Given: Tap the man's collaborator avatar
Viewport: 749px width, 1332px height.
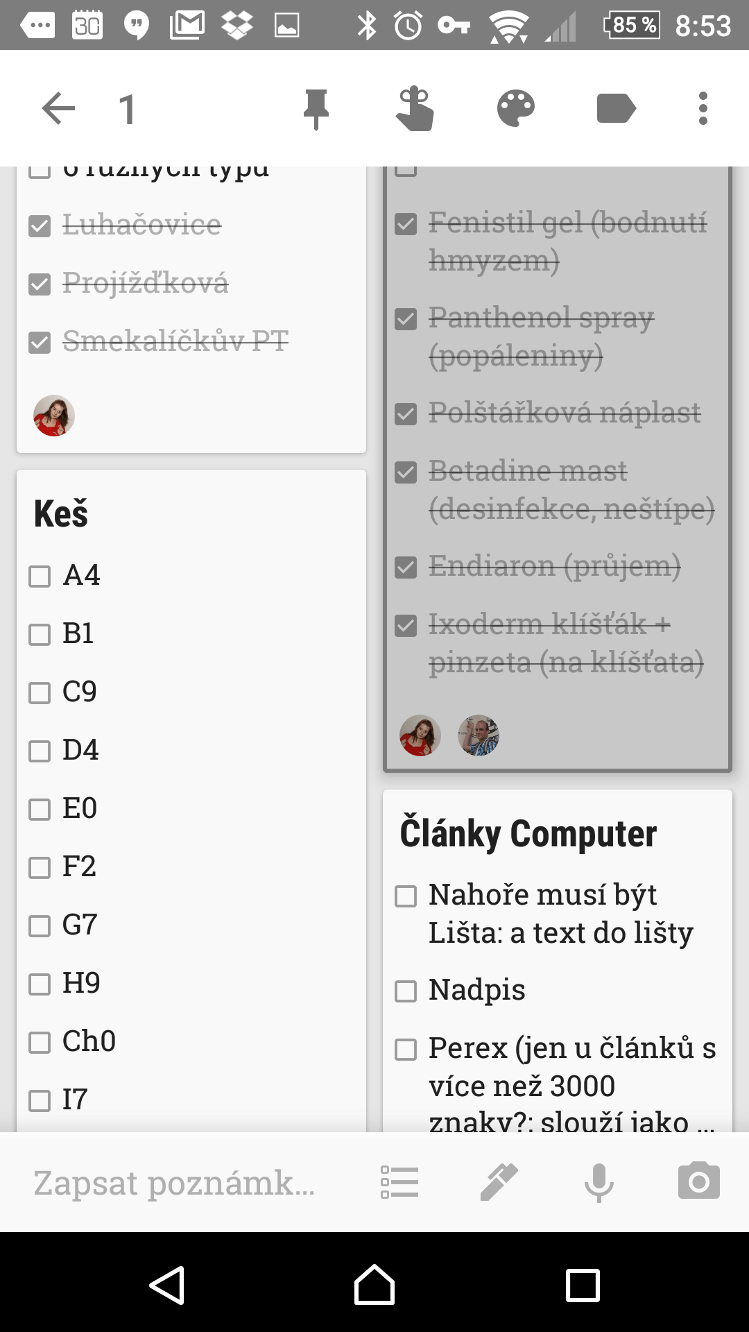Looking at the screenshot, I should 479,735.
